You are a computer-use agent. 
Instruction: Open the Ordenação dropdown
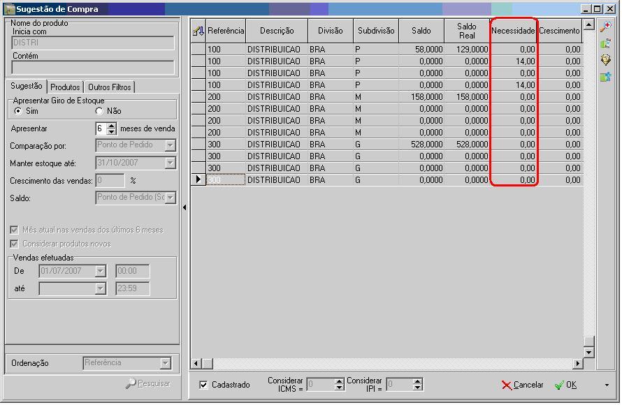[x=166, y=363]
